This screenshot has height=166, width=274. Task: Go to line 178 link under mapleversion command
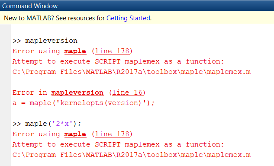pyautogui.click(x=112, y=51)
